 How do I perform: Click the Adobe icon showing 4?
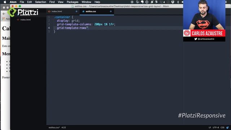coord(162,2)
